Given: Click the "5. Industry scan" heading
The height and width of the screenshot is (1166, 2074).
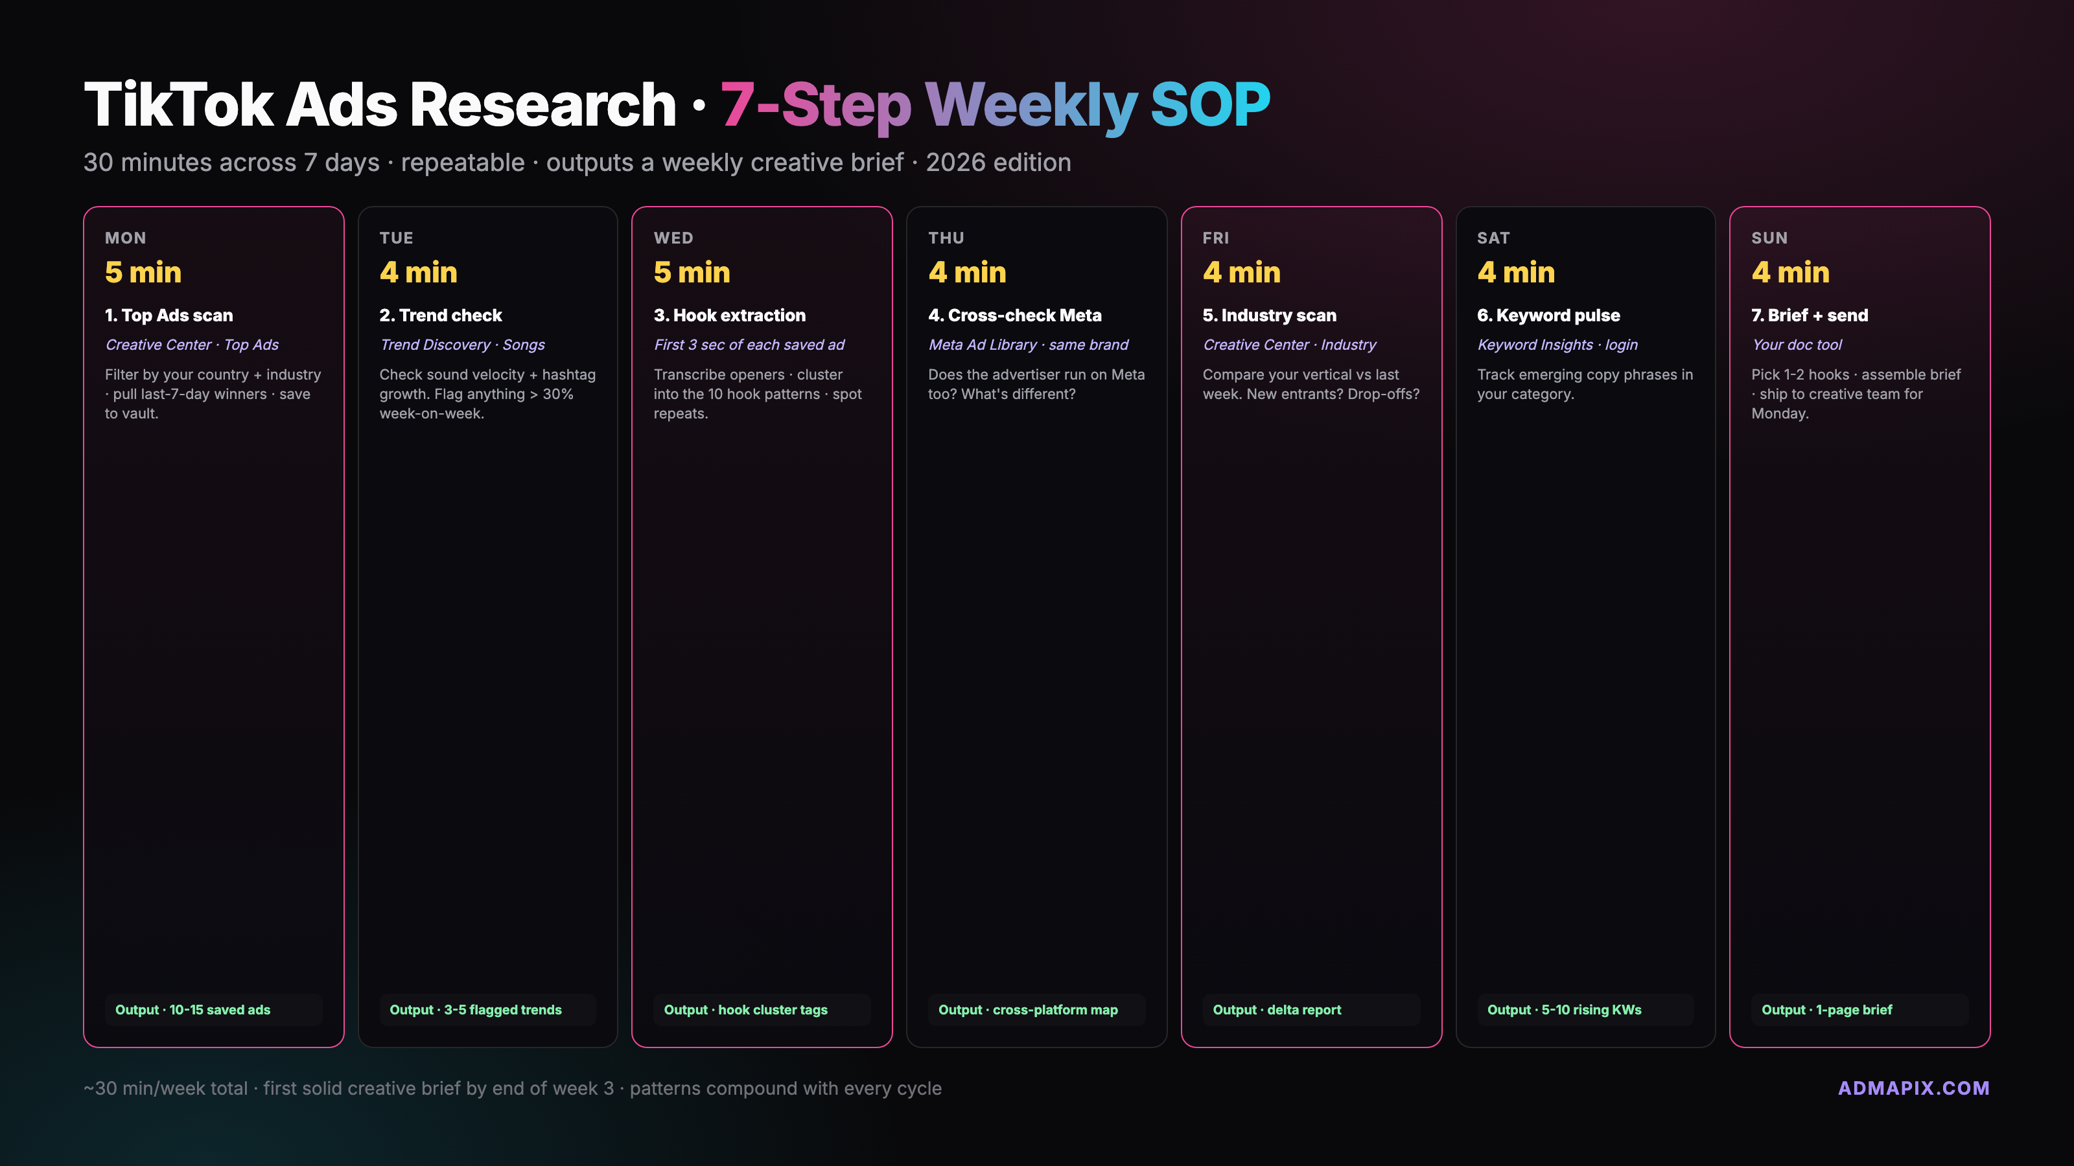Looking at the screenshot, I should (x=1270, y=315).
